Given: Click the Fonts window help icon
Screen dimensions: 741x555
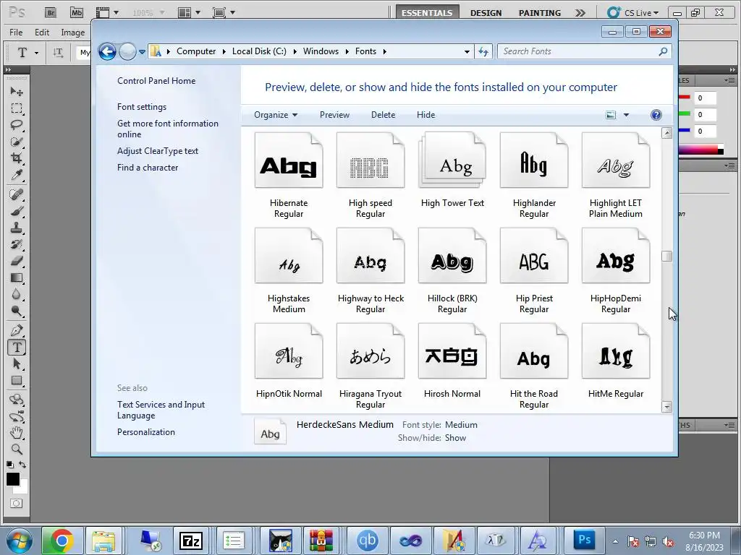Looking at the screenshot, I should pos(656,115).
